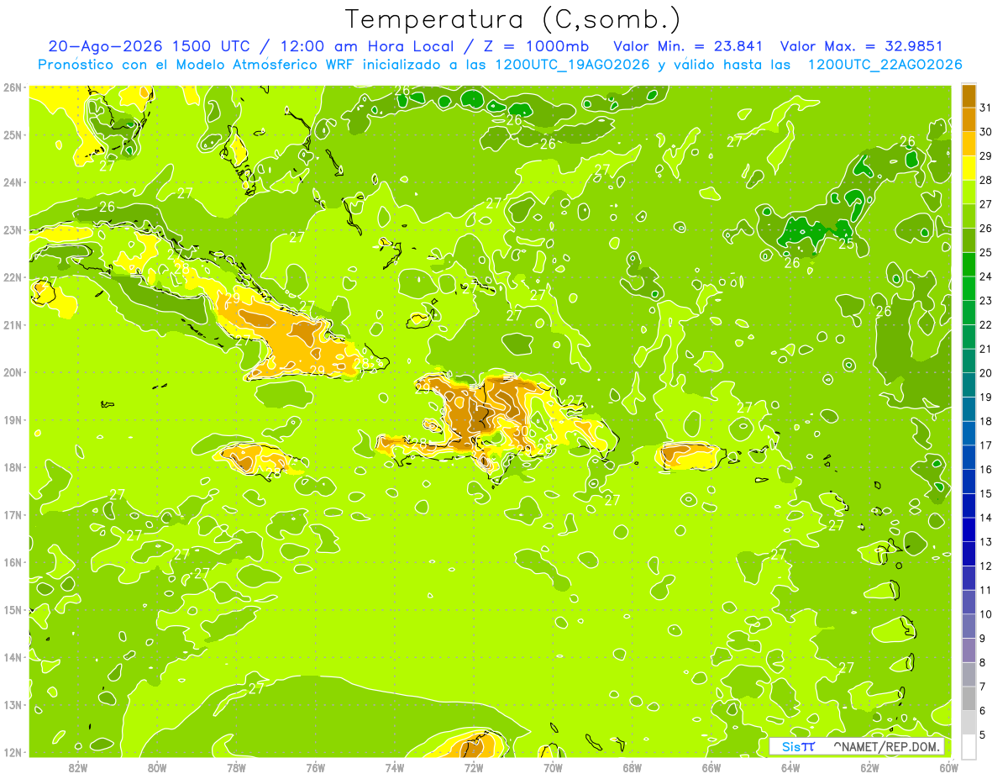The width and height of the screenshot is (1008, 779).
Task: Click the color bar label "5"
Action: pos(983,734)
